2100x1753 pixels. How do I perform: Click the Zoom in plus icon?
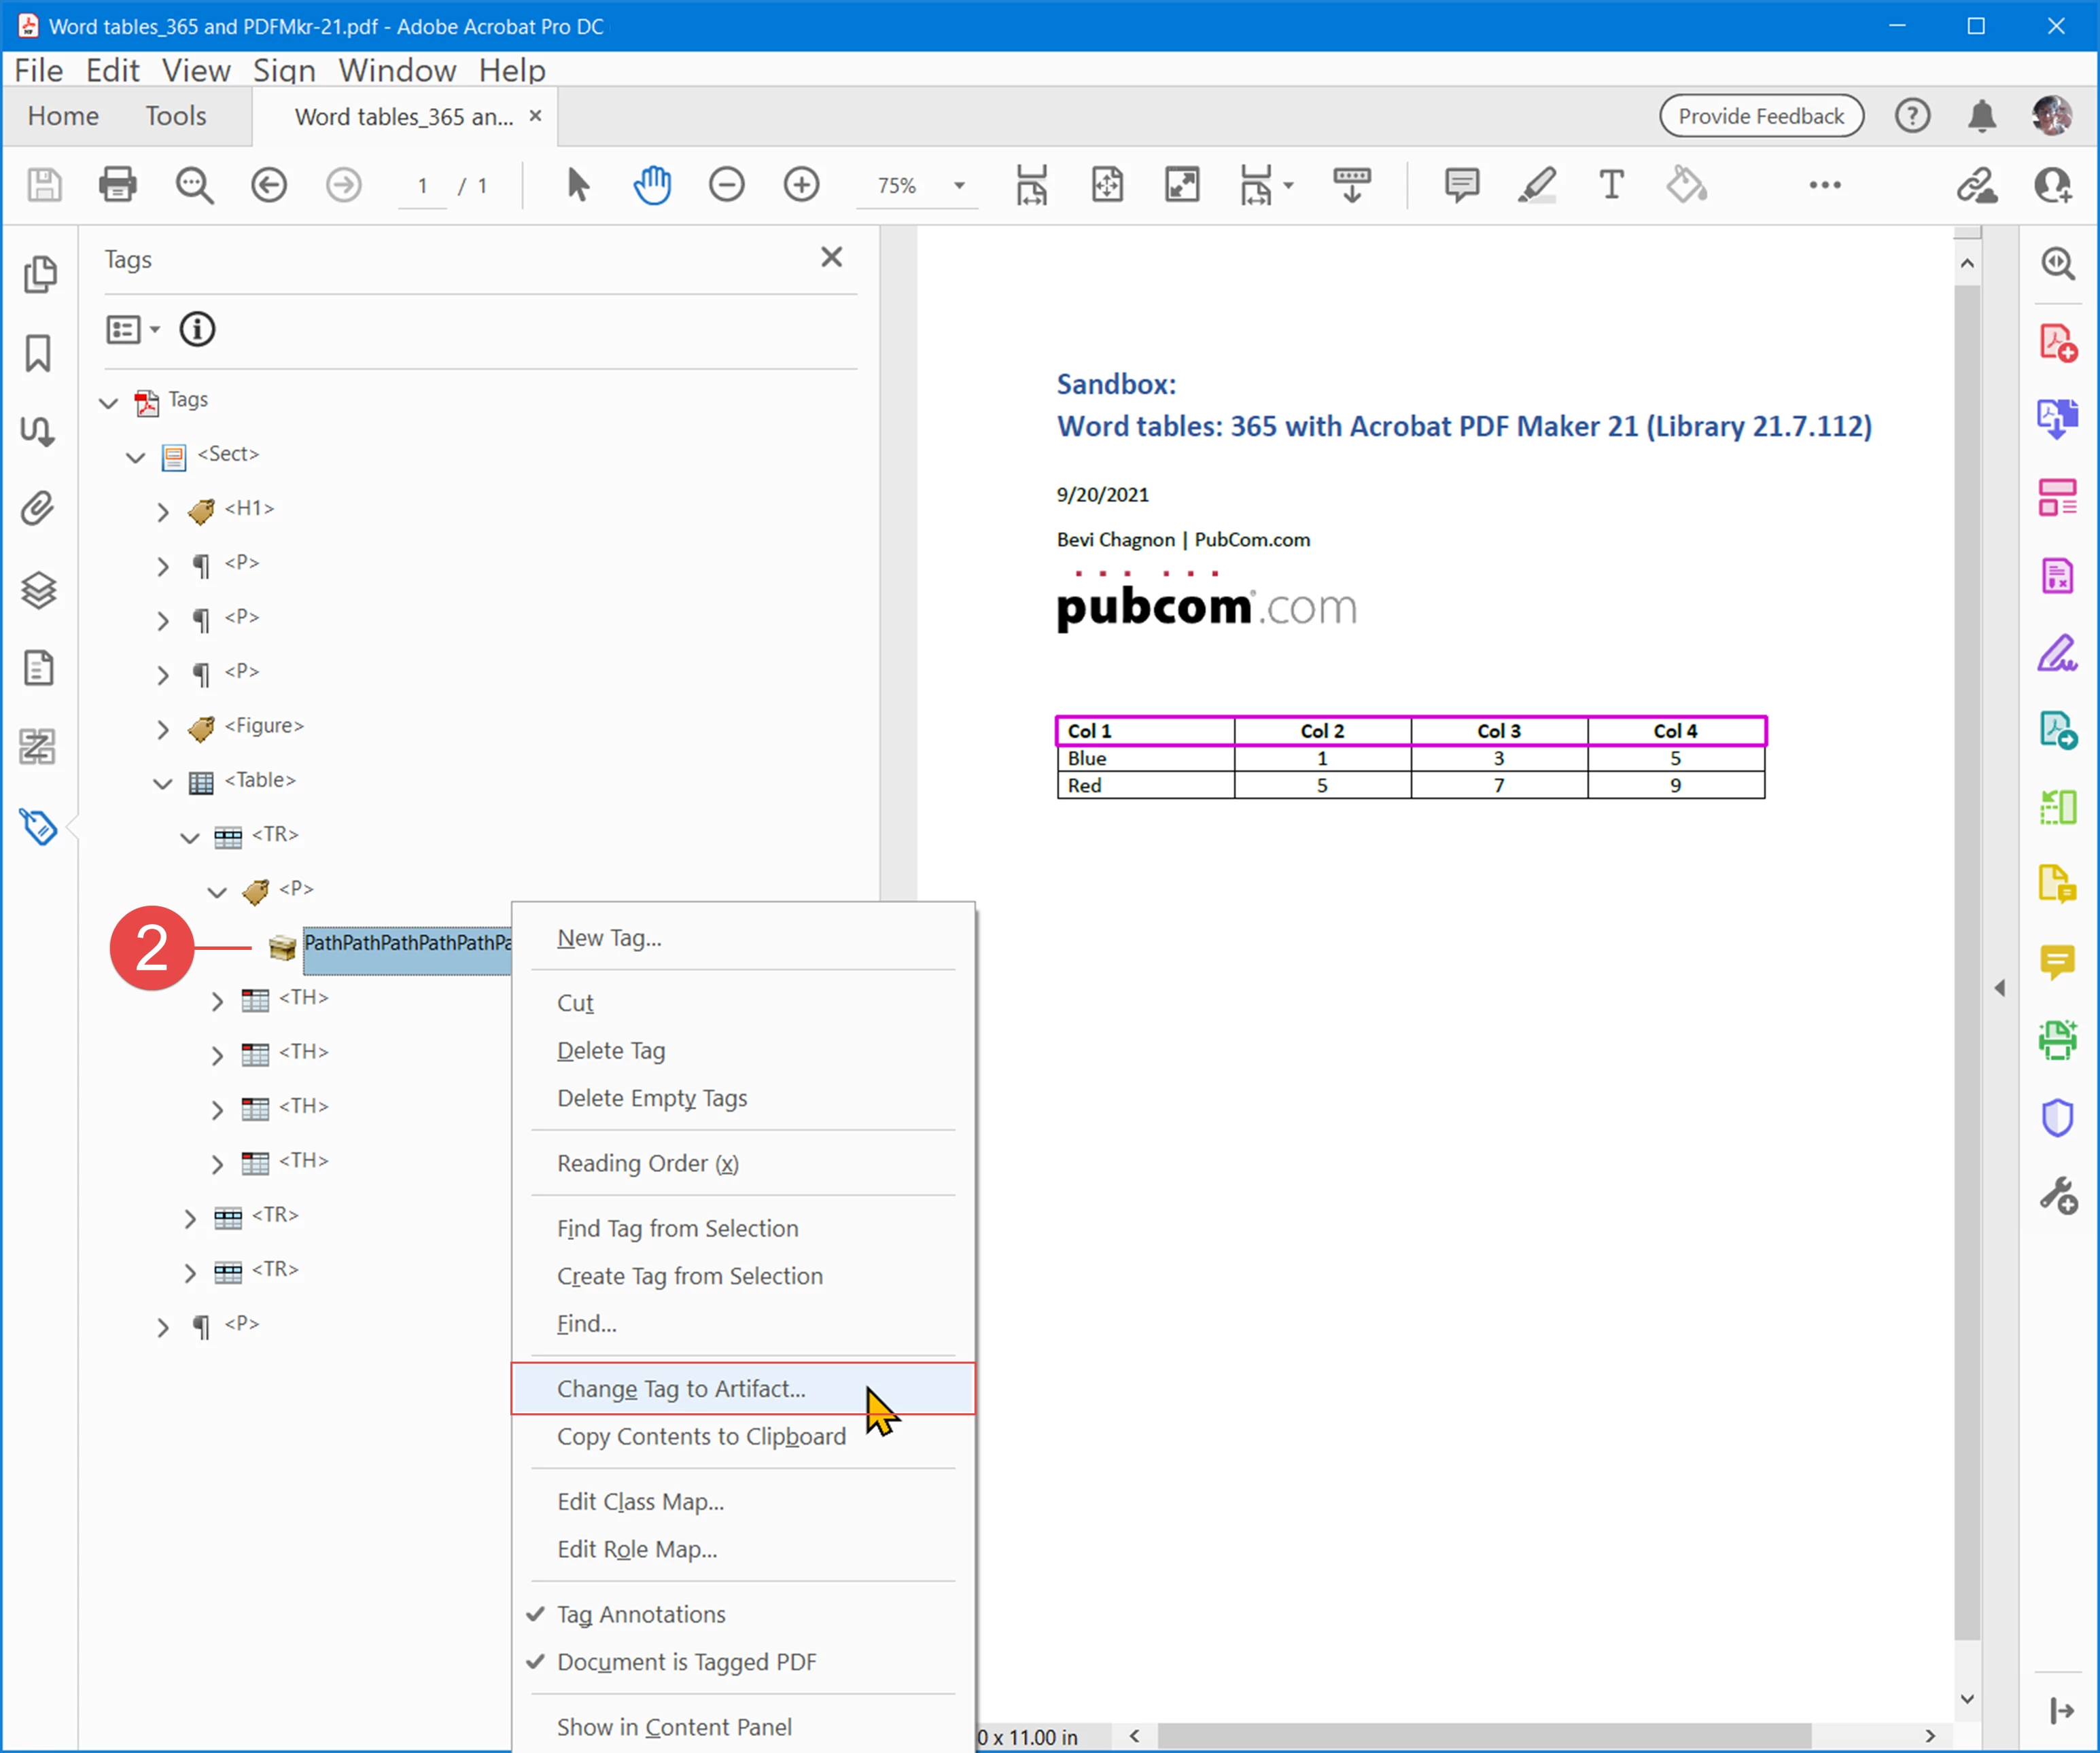801,185
